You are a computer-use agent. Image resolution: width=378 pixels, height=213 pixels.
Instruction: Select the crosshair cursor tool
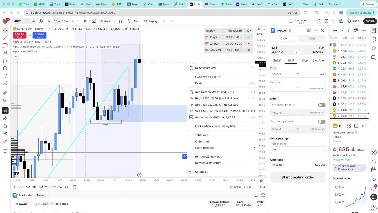[x=5, y=31]
